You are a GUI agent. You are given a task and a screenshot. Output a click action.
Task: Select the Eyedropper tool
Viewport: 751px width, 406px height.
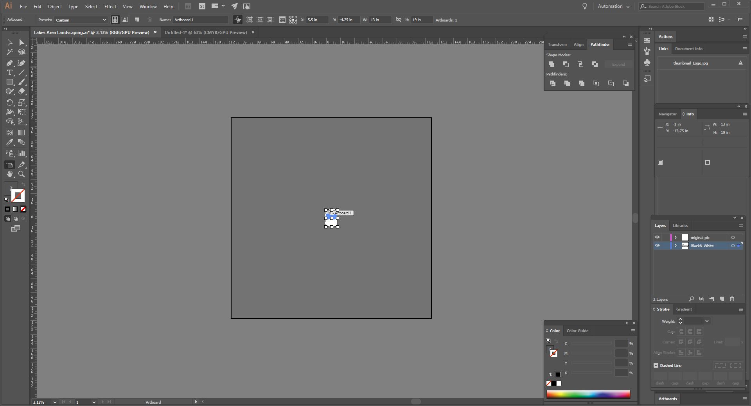pos(9,142)
